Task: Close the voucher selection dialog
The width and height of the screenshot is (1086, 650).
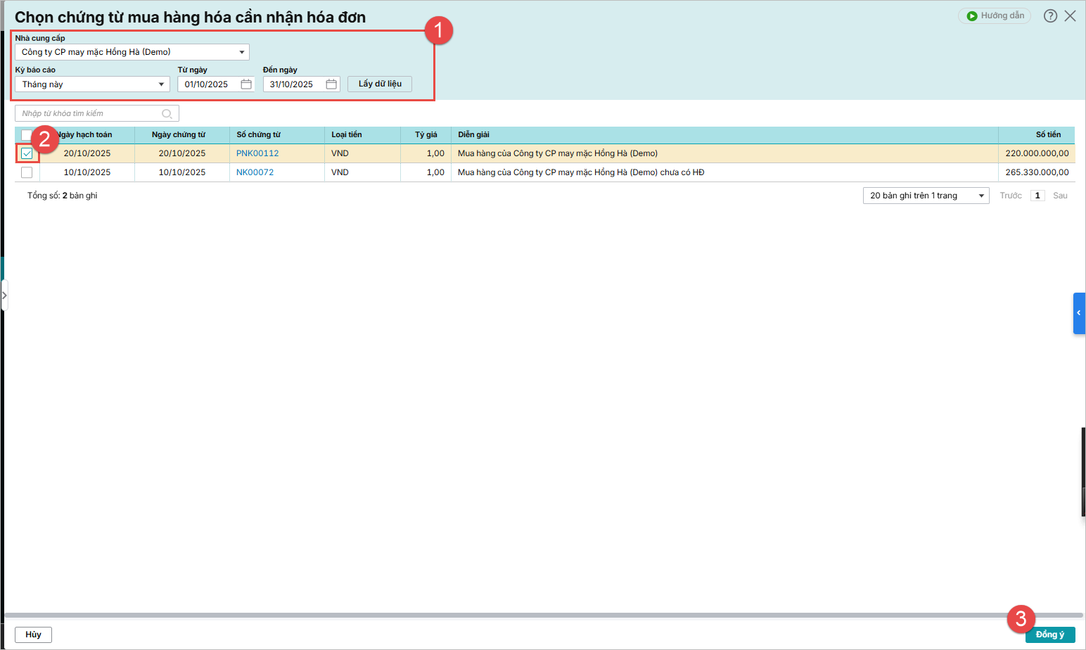Action: pyautogui.click(x=1070, y=15)
